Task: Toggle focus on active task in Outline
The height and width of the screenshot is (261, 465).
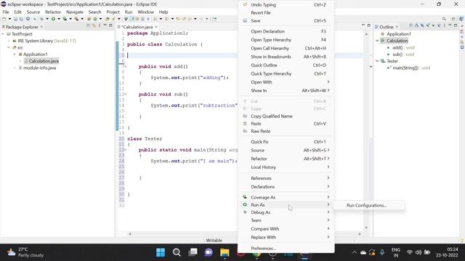Action: click(411, 26)
